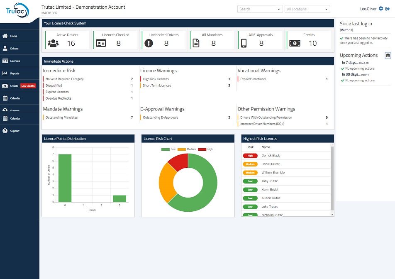Screen dimensions: 395x279
Task: Click the High risk badge for Derrick Black
Action: pos(250,156)
